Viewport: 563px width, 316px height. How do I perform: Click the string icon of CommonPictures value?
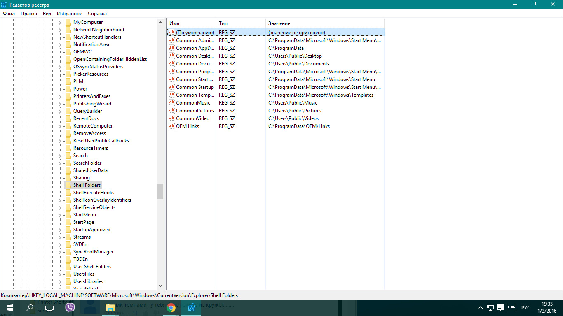(172, 110)
